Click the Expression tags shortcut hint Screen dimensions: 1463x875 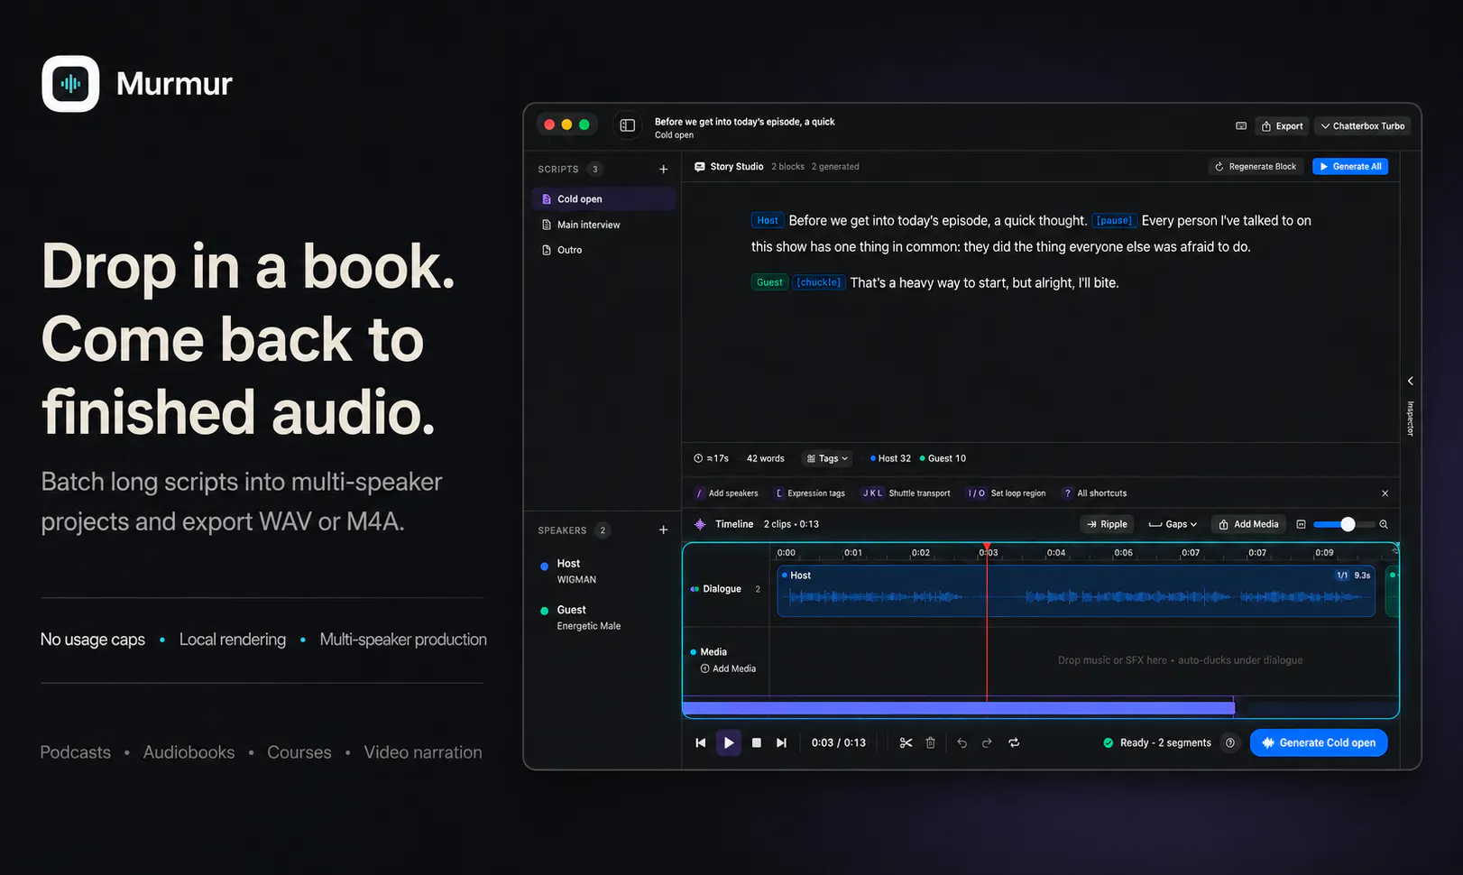[x=809, y=493]
